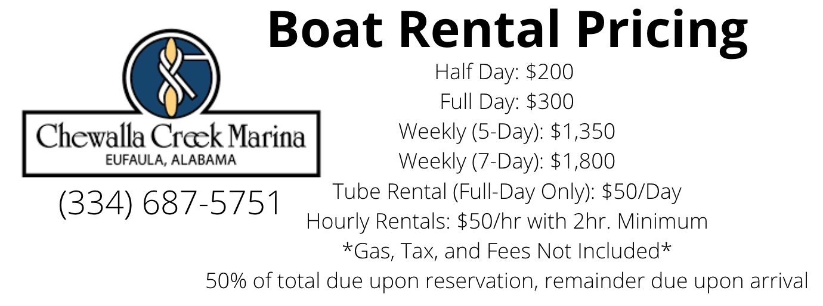Click the $50/Day tube rental price
823x306 pixels.
641,192
